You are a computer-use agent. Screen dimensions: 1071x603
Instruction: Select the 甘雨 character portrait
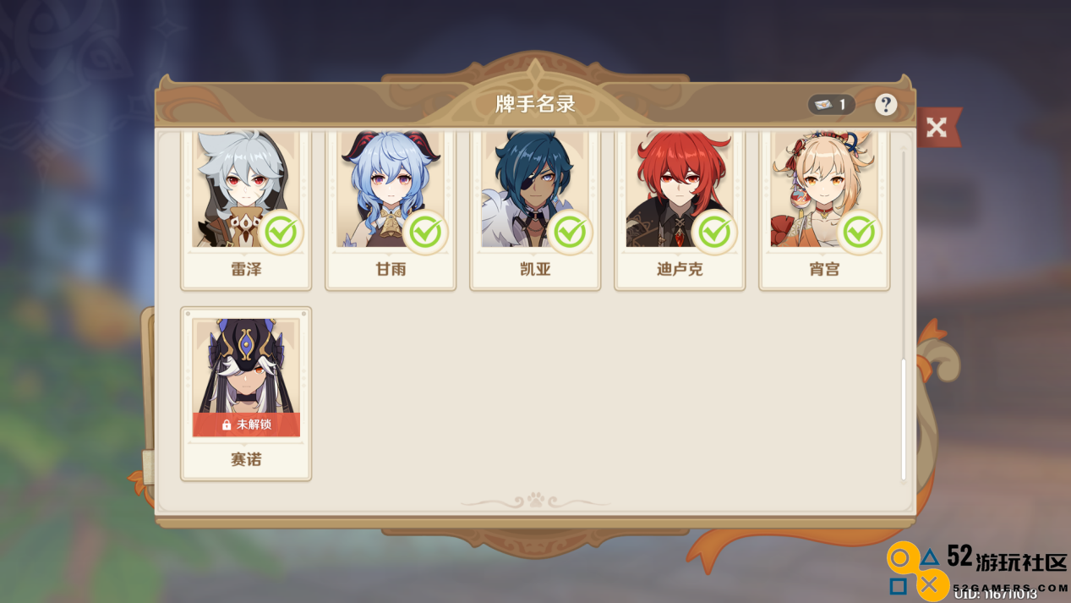(x=391, y=189)
